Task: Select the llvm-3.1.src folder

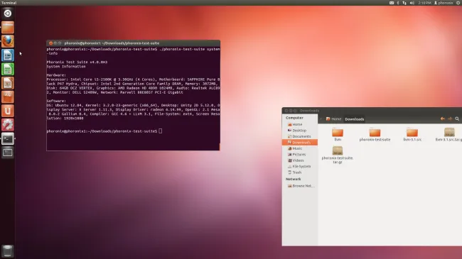Action: (412, 135)
